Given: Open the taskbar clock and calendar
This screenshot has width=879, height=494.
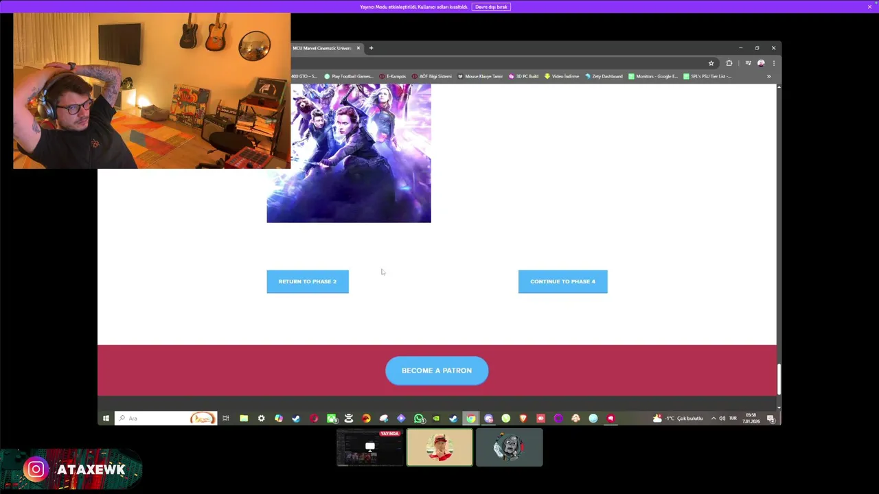Looking at the screenshot, I should (x=751, y=419).
